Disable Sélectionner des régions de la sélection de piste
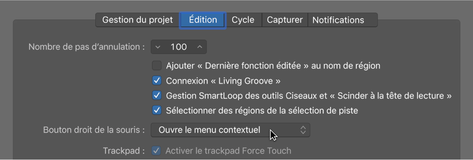Image resolution: width=473 pixels, height=160 pixels. click(157, 110)
